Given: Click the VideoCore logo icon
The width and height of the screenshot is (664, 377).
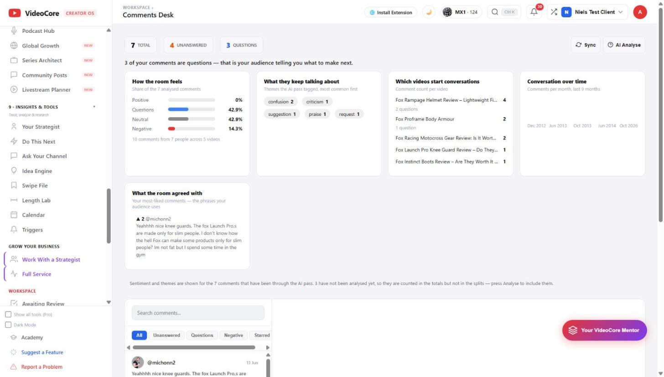Looking at the screenshot, I should 15,13.
